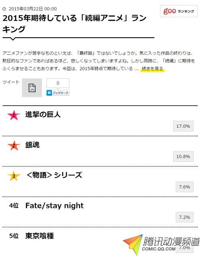This screenshot has width=202, height=256.
Task: Click the 7.2% vote percentage badge
Action: 184,217
